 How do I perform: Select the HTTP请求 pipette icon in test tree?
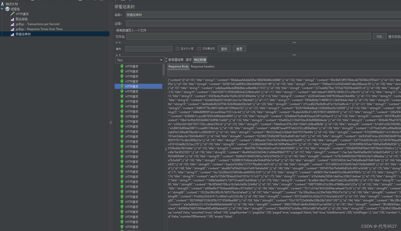[x=12, y=14]
